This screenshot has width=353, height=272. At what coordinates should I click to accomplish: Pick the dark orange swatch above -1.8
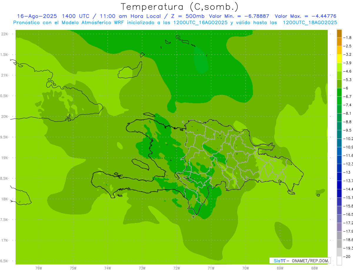(339, 33)
